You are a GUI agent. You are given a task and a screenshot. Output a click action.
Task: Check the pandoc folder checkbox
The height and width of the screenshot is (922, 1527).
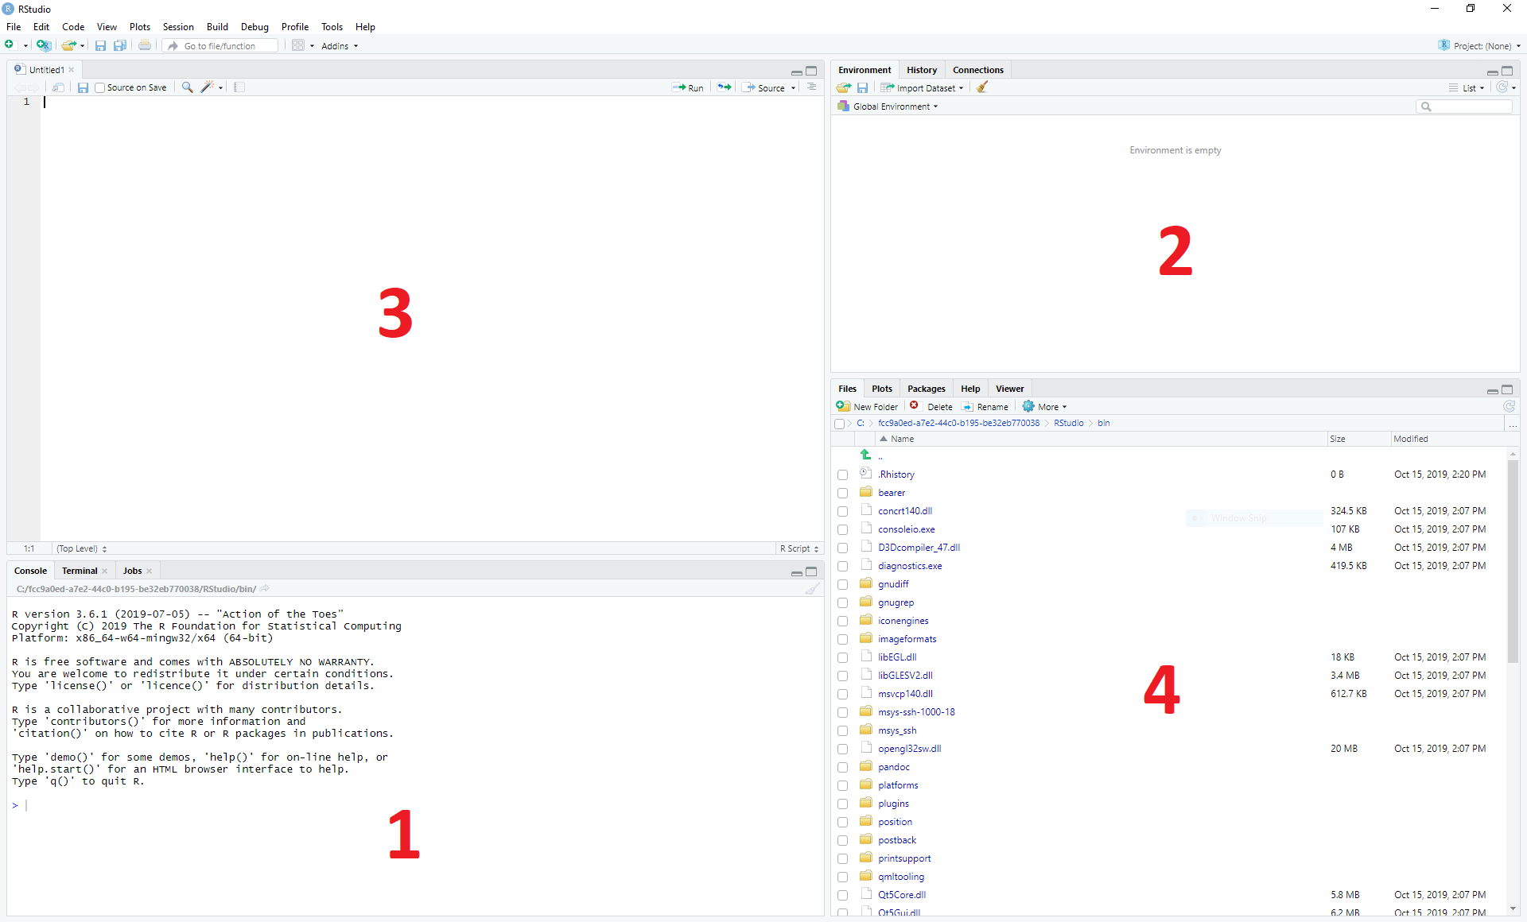coord(842,767)
